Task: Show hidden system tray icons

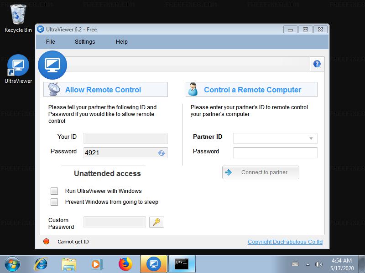Action: (x=308, y=264)
